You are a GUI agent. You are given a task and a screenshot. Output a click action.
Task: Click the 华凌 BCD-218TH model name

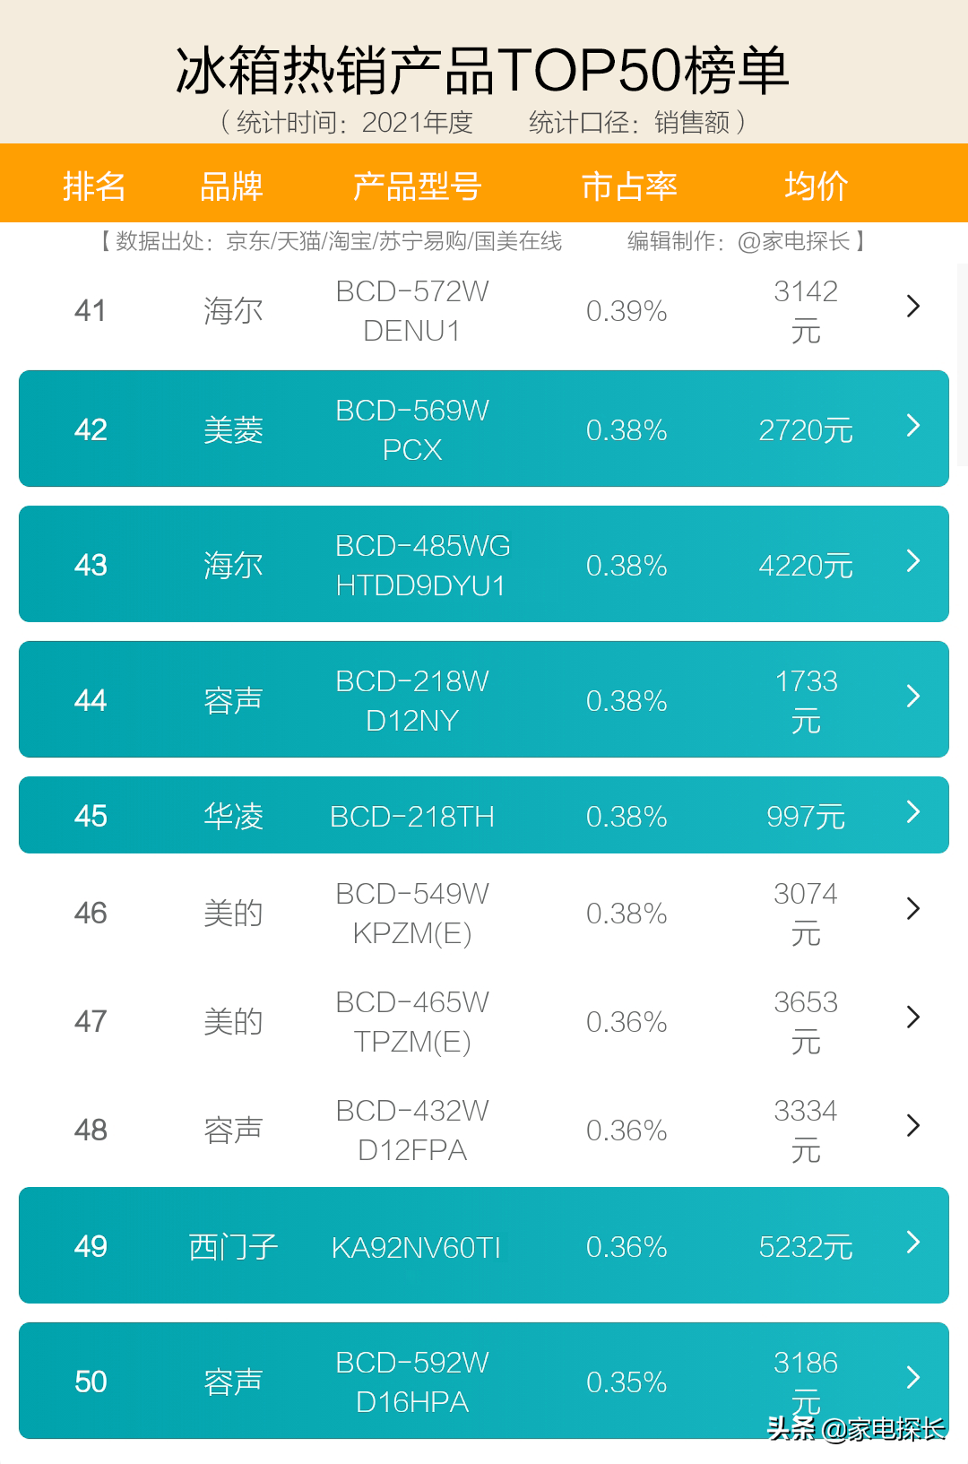(x=412, y=817)
